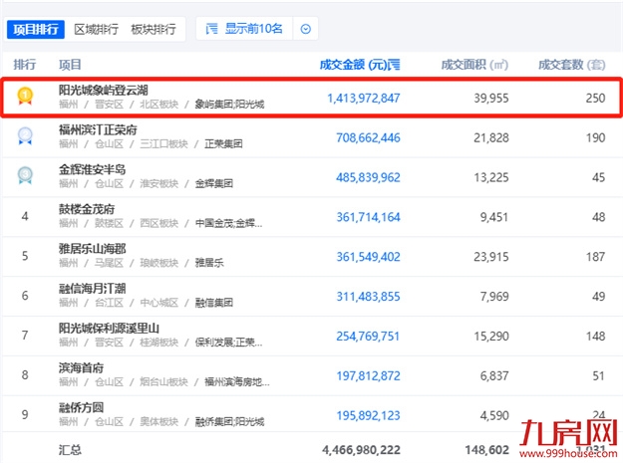This screenshot has width=623, height=463.
Task: Click amount 195,892,123
Action: [x=368, y=415]
